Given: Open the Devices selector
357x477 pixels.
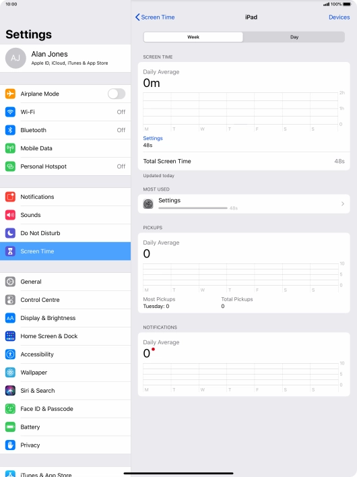Looking at the screenshot, I should point(339,18).
